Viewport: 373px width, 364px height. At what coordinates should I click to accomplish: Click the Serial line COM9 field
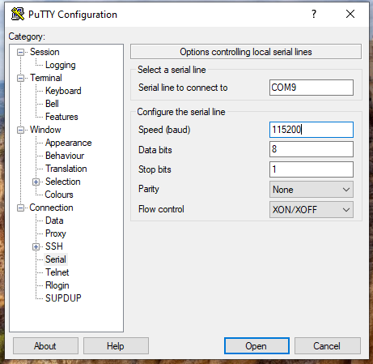click(x=312, y=88)
